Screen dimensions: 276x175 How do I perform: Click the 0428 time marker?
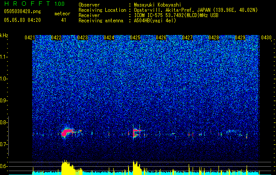coord(214,38)
